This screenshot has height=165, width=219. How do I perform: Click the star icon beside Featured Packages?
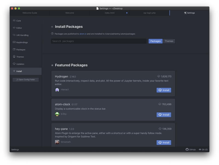[52, 65]
